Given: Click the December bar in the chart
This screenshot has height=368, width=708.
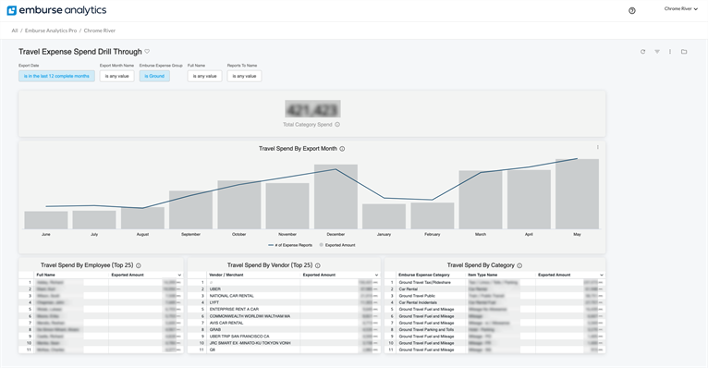Looking at the screenshot, I should coord(336,197).
